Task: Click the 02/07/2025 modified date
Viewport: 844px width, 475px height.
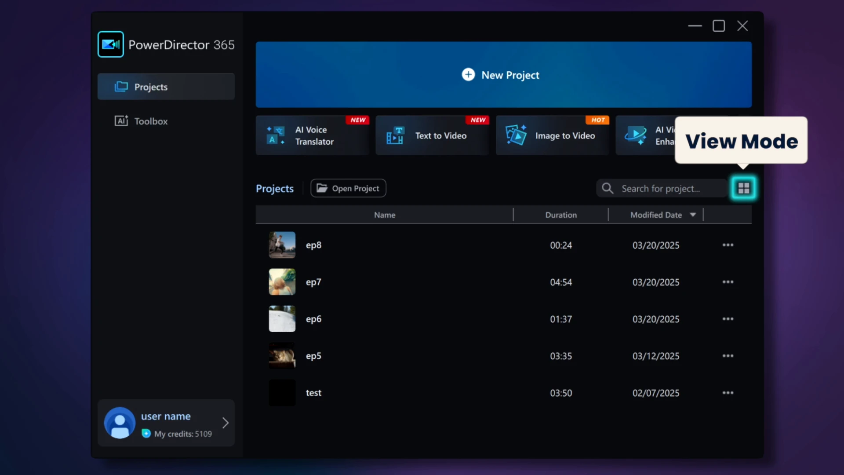Action: [x=656, y=393]
